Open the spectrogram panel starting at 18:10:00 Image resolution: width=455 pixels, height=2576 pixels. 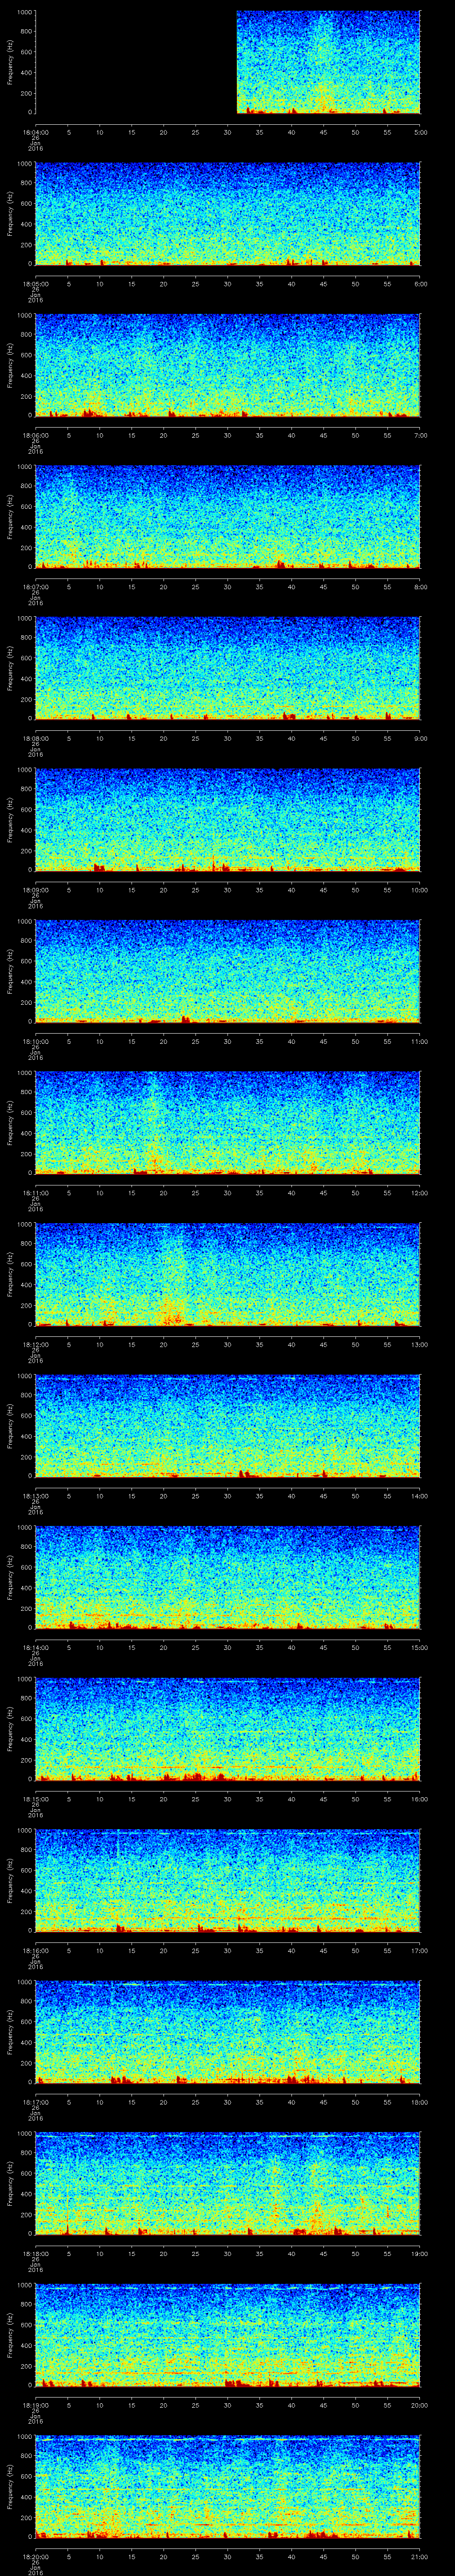tap(228, 971)
